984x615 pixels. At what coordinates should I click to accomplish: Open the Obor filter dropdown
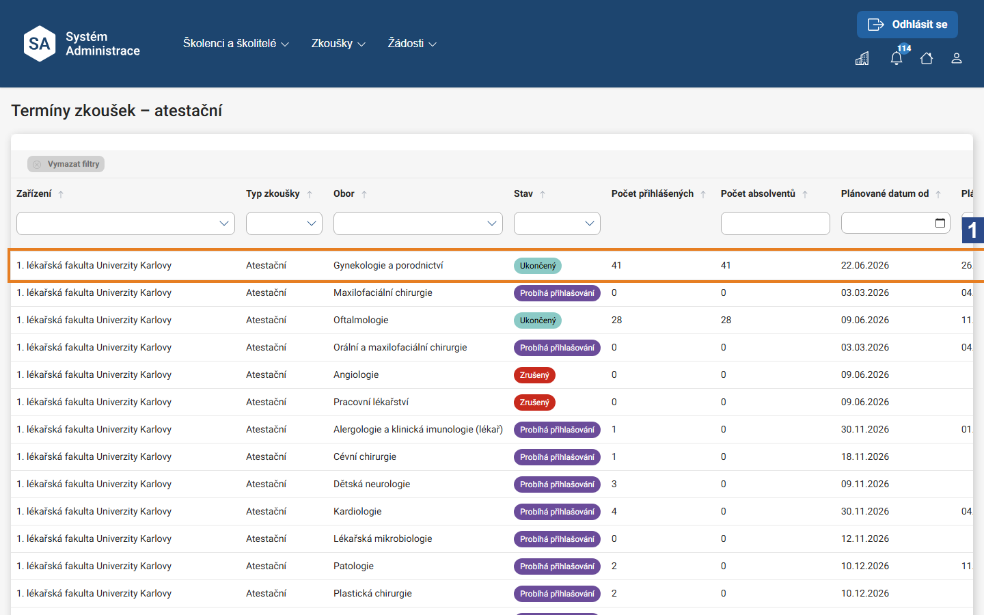coord(418,223)
